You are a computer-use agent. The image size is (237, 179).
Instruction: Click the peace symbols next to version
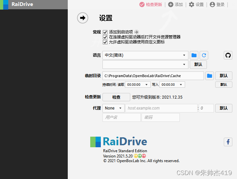pyautogui.click(x=140, y=156)
